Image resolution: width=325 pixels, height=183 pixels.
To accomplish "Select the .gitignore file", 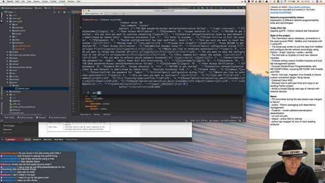I will click(15, 101).
